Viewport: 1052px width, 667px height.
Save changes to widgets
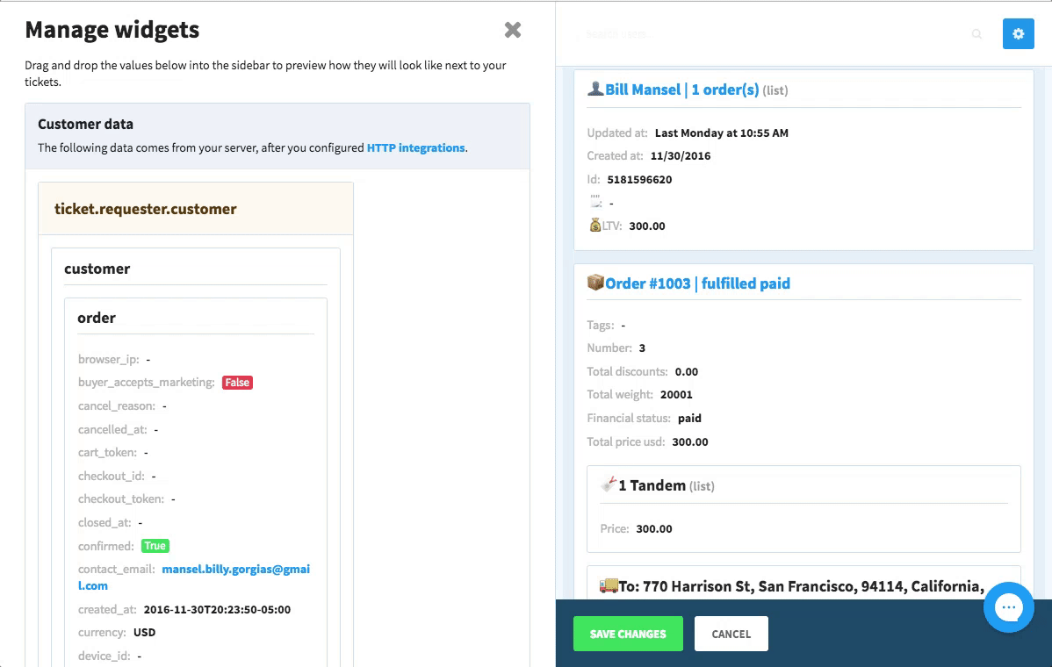coord(628,634)
